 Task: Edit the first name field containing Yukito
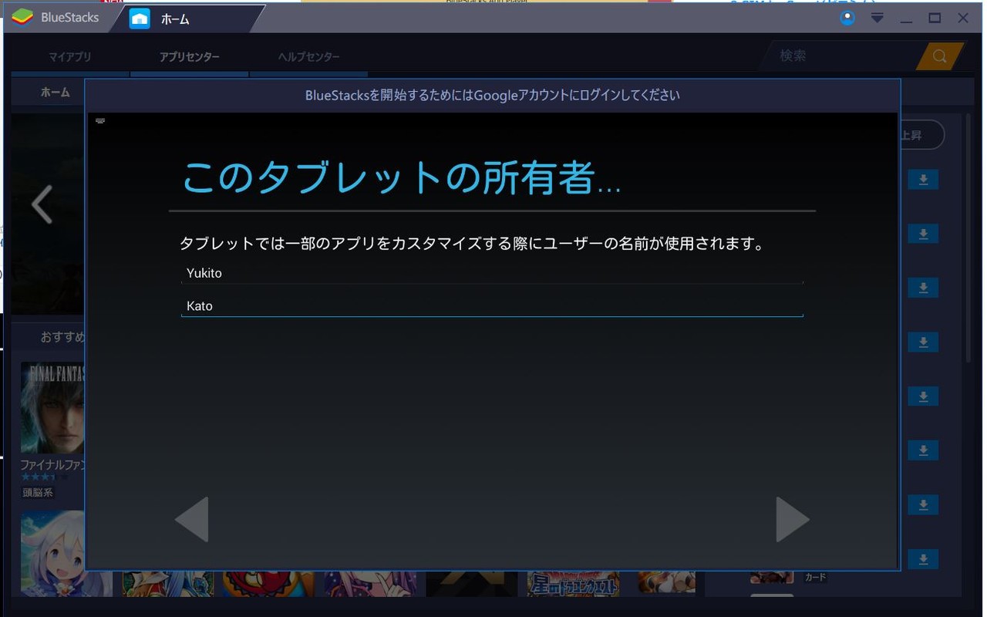(x=492, y=273)
